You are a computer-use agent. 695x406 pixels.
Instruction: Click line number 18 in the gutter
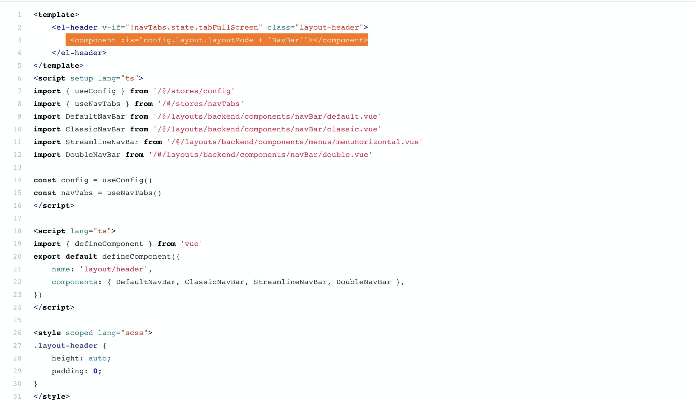tap(18, 231)
